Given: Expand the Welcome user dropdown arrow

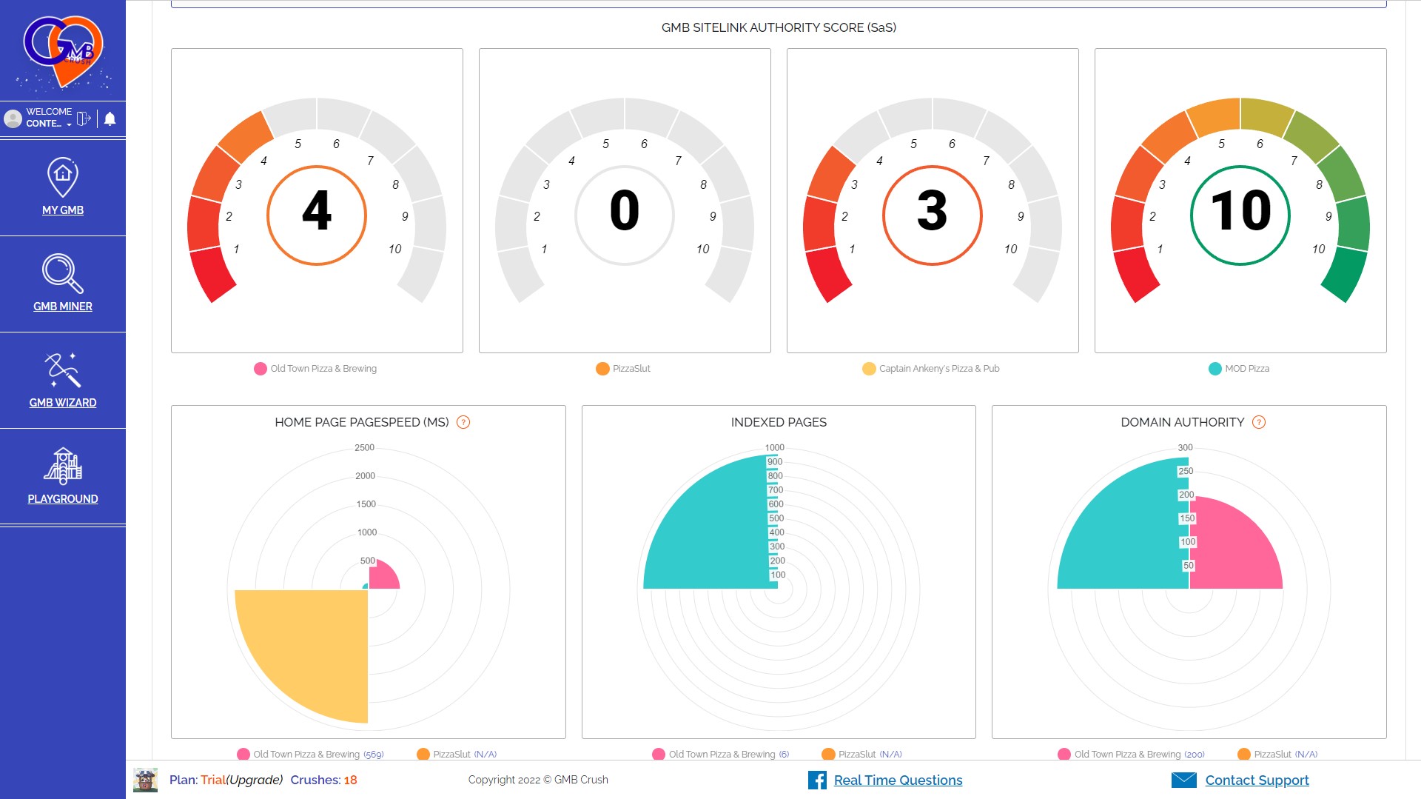Looking at the screenshot, I should click(x=69, y=124).
